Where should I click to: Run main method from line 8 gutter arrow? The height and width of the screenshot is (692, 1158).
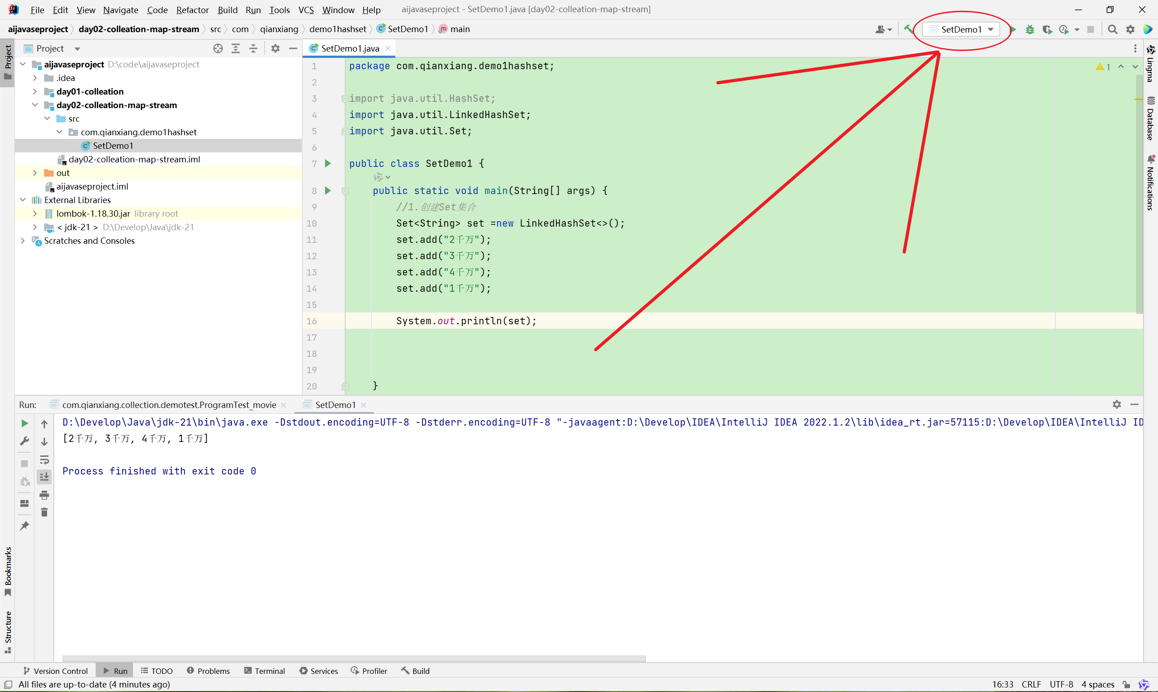click(x=328, y=190)
